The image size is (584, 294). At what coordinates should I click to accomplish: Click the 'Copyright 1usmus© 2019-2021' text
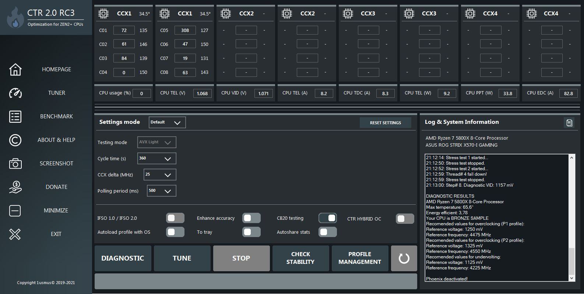tap(46, 283)
